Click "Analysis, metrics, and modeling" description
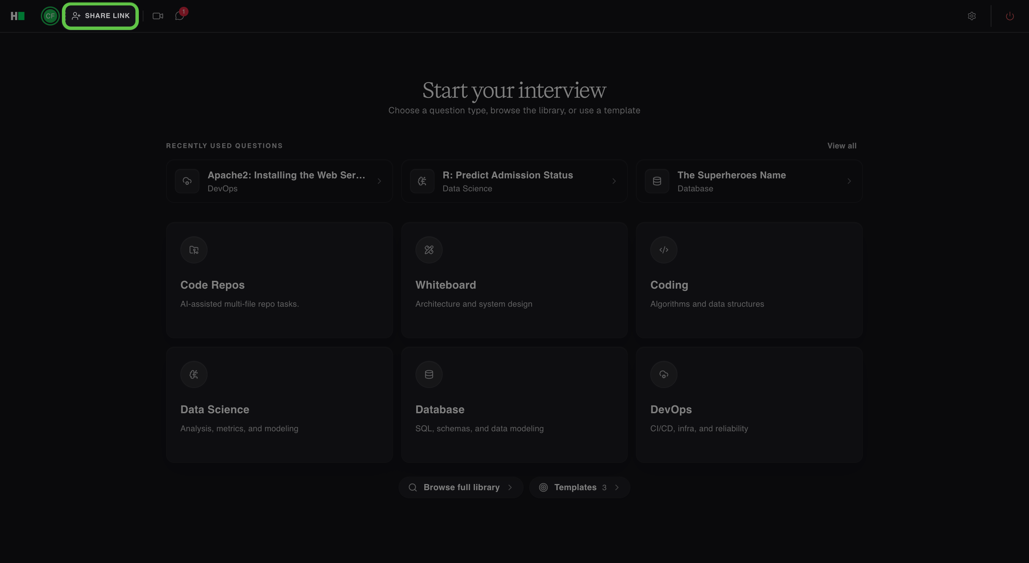The image size is (1029, 563). (239, 429)
